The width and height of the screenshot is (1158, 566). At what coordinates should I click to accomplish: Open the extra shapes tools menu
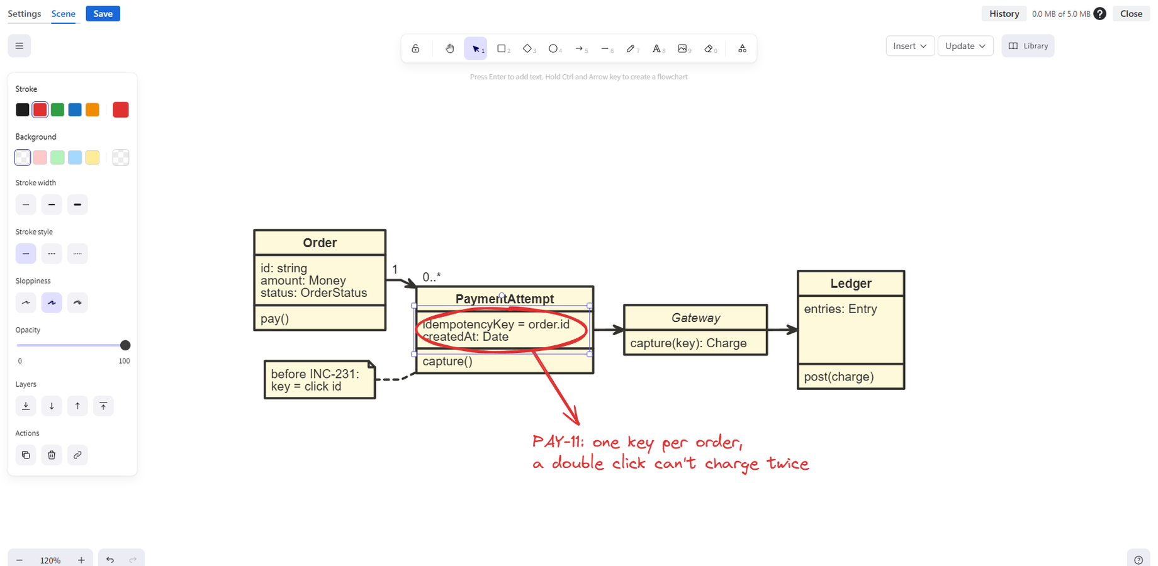click(x=743, y=48)
